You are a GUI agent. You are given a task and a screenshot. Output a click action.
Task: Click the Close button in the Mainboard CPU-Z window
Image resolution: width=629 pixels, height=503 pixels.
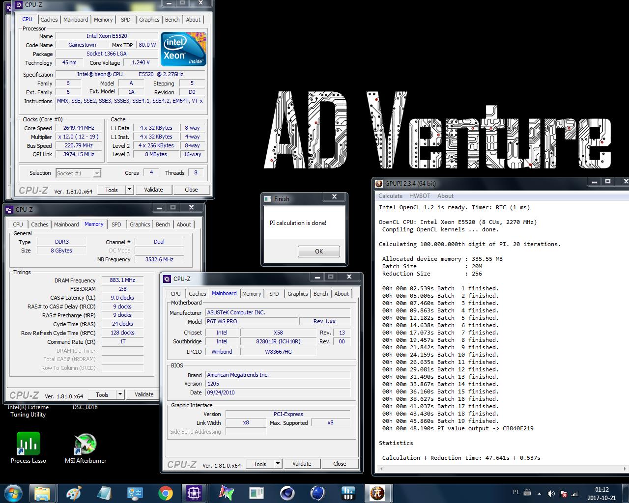[x=340, y=464]
